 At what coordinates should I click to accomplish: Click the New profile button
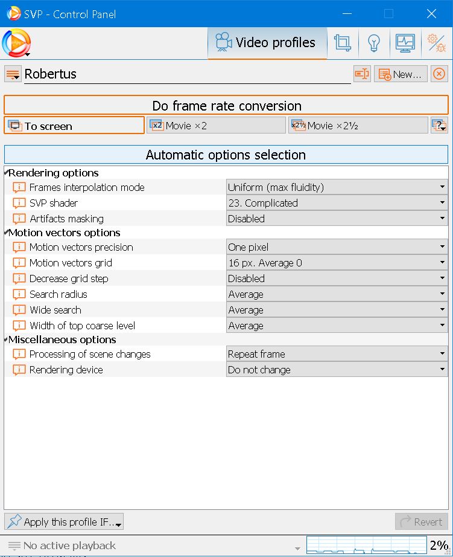point(401,74)
